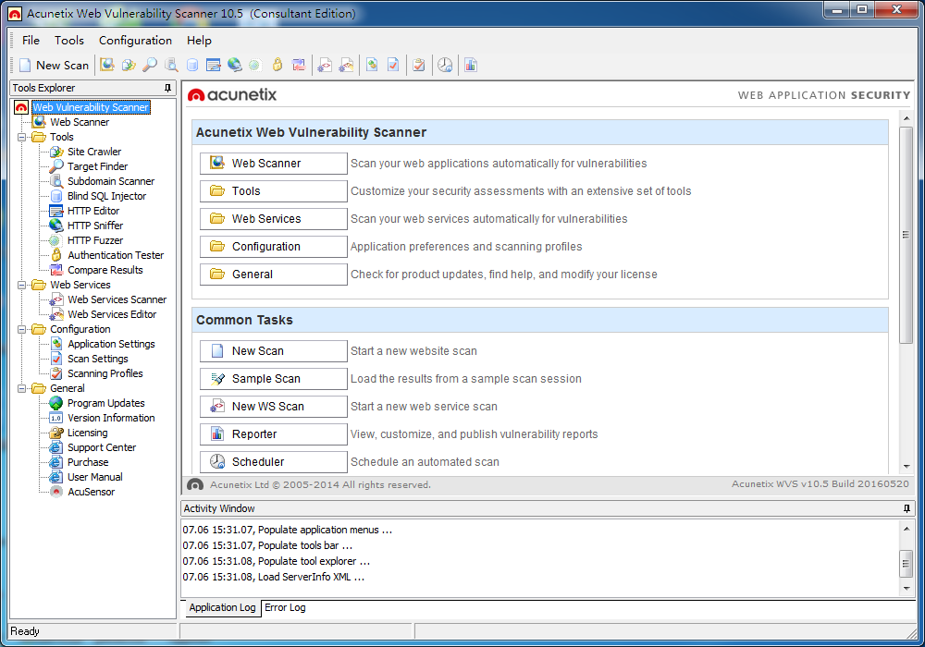The width and height of the screenshot is (925, 647).
Task: Open the File menu
Action: 31,40
